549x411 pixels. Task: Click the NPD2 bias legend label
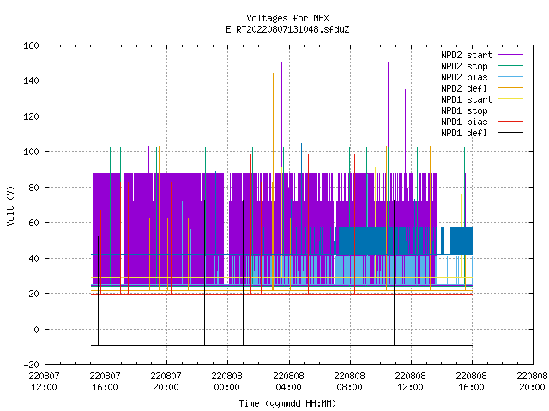[464, 77]
